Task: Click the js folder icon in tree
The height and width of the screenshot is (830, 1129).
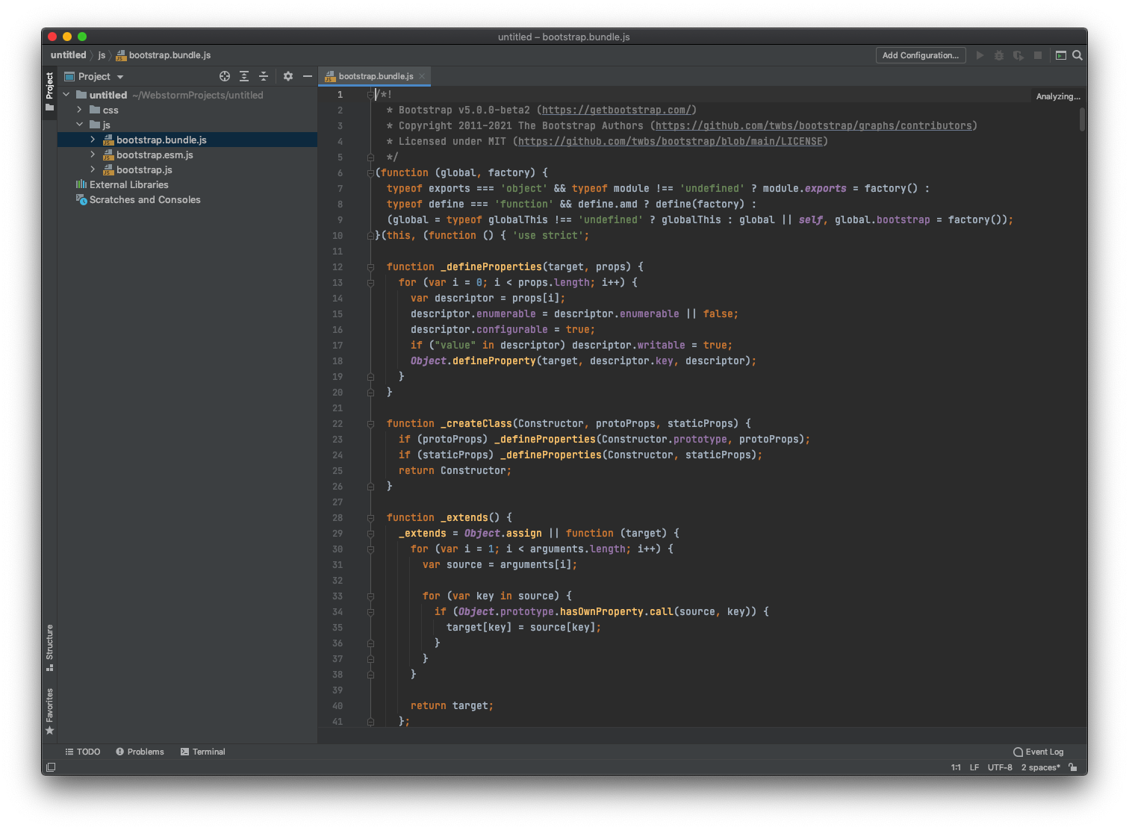Action: [95, 125]
